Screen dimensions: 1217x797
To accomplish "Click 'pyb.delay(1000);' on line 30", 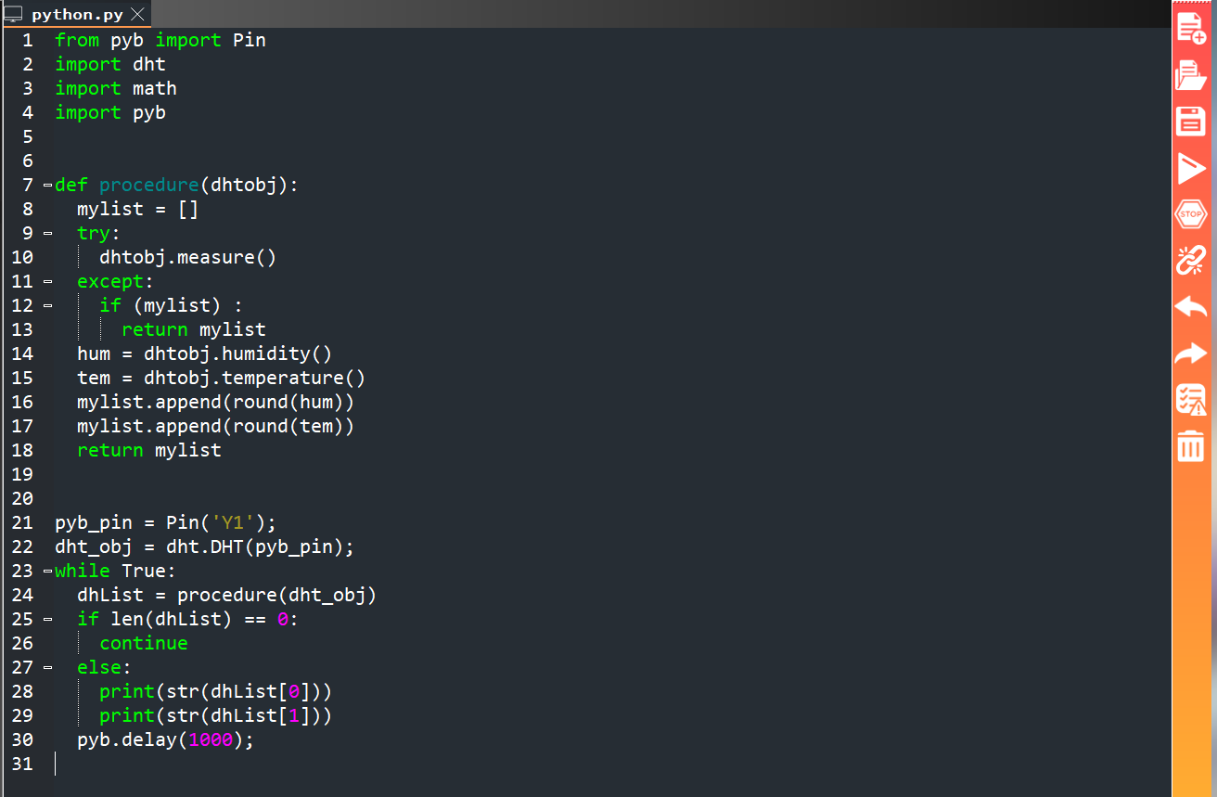I will click(166, 739).
